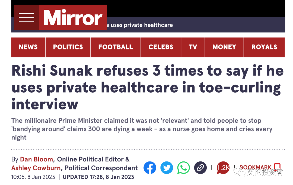Click the Rishi Sunak article headline
Viewport: 293px width, 185px height.
tap(148, 87)
